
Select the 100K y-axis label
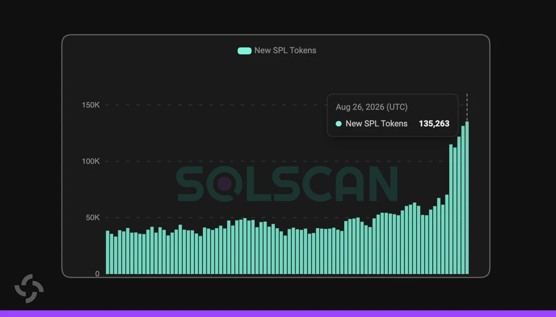click(90, 161)
